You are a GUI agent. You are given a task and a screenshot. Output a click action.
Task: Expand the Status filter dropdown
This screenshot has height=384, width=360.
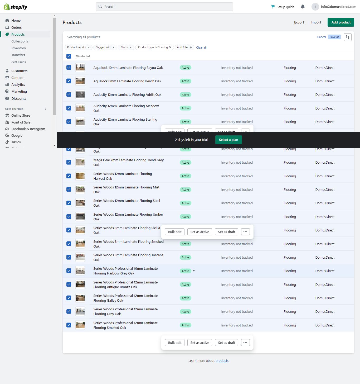[x=126, y=48]
